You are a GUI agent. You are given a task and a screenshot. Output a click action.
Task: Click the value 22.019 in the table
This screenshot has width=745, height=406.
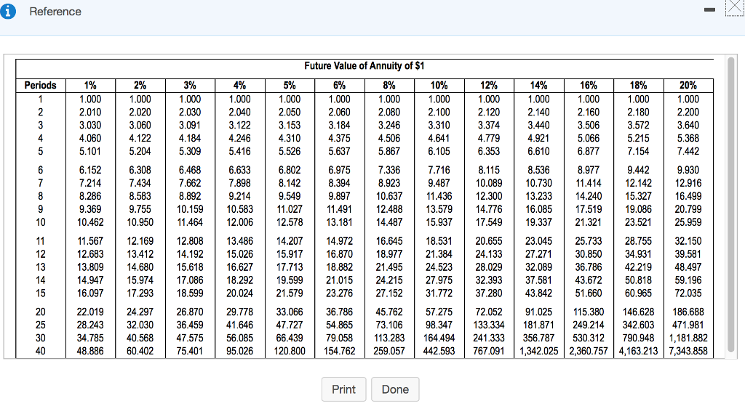90,312
